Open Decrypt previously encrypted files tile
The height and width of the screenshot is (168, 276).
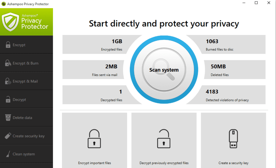coord(164,140)
